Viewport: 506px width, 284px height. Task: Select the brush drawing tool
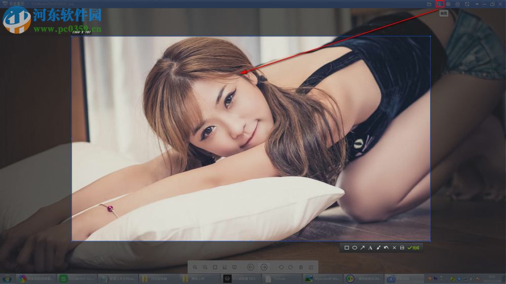pyautogui.click(x=378, y=248)
